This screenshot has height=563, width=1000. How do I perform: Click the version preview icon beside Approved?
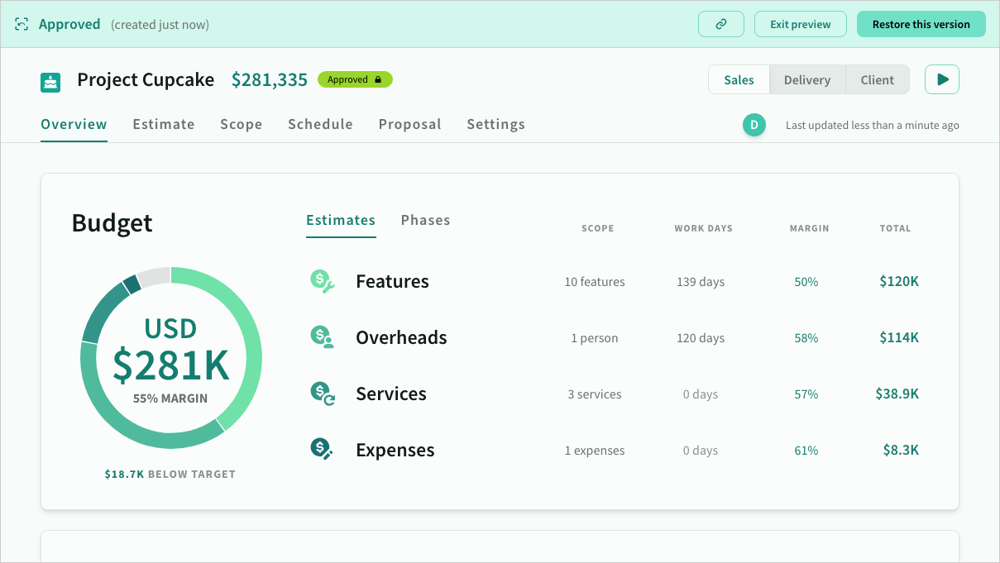pos(22,25)
